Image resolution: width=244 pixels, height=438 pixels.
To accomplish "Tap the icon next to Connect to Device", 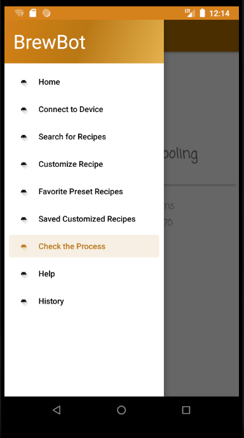I will (x=24, y=109).
